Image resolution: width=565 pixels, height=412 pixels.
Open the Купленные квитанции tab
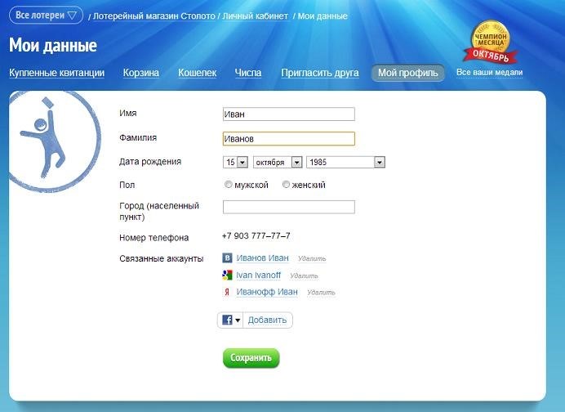tap(56, 73)
